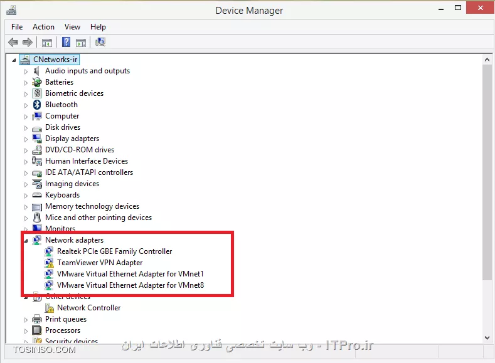
Task: Expand the Bluetooth node
Action: (x=26, y=105)
